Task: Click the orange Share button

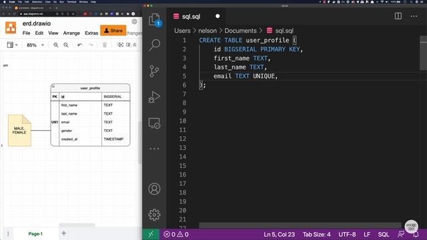Action: tap(113, 31)
